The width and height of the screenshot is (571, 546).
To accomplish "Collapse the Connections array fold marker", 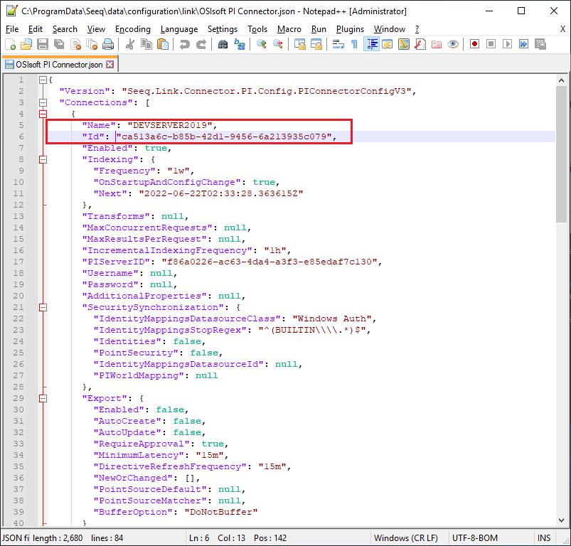I will tap(43, 102).
